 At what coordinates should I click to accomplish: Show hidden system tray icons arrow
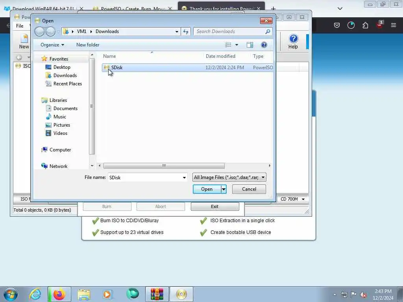[335, 295]
